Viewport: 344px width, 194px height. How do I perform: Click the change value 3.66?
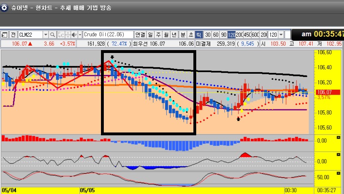(x=49, y=44)
